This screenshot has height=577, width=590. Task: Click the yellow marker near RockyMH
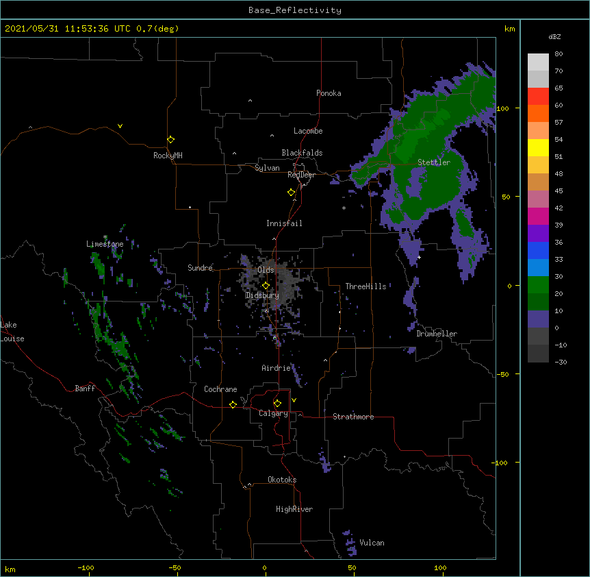[x=171, y=139]
